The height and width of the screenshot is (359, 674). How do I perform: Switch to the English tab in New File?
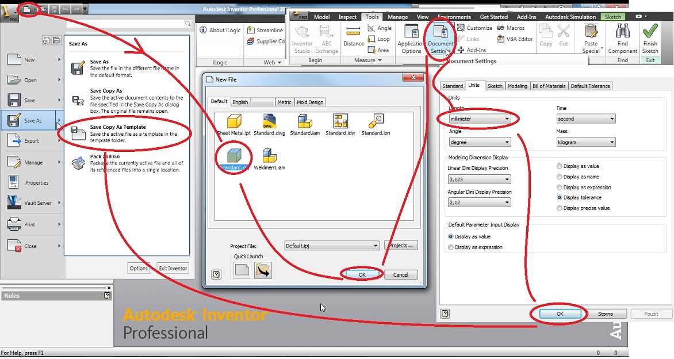pos(240,102)
